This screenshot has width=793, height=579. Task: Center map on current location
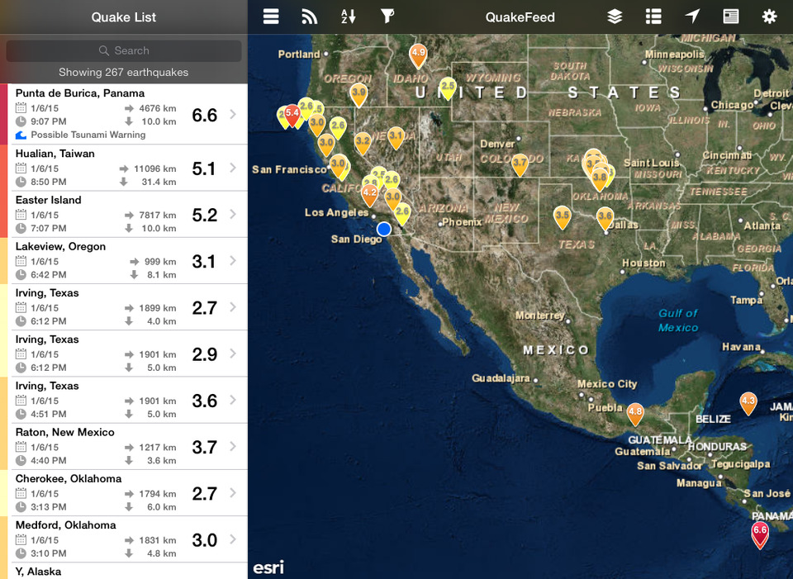tap(692, 17)
